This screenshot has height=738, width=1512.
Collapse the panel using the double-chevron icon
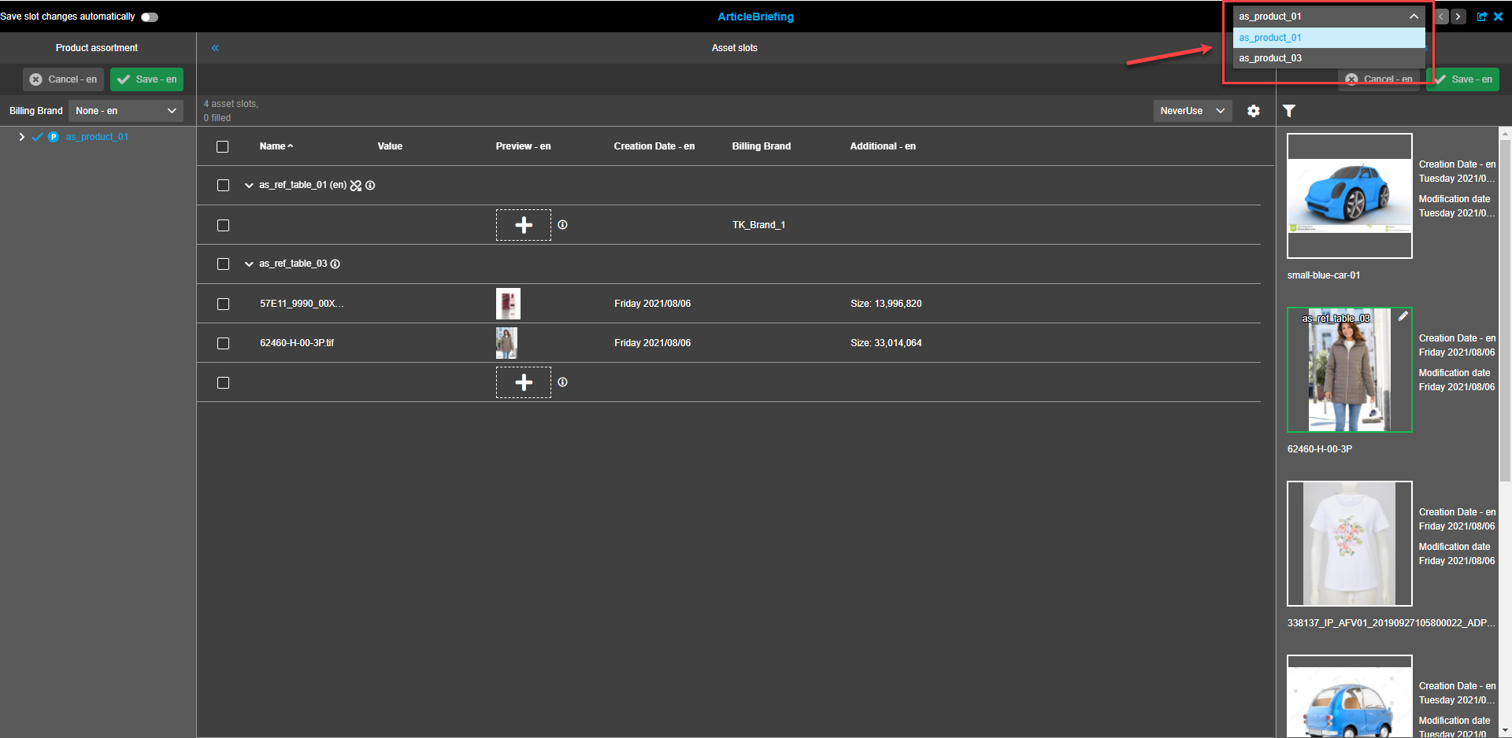(x=215, y=48)
